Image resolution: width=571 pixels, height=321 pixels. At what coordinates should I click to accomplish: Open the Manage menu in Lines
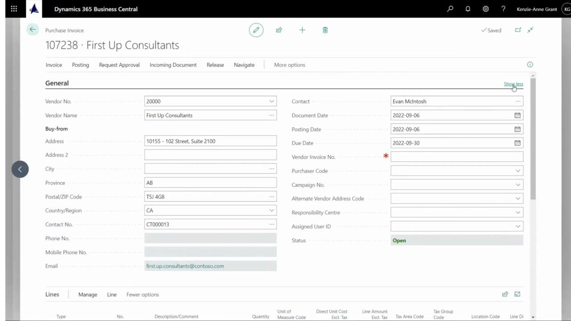[x=87, y=295]
